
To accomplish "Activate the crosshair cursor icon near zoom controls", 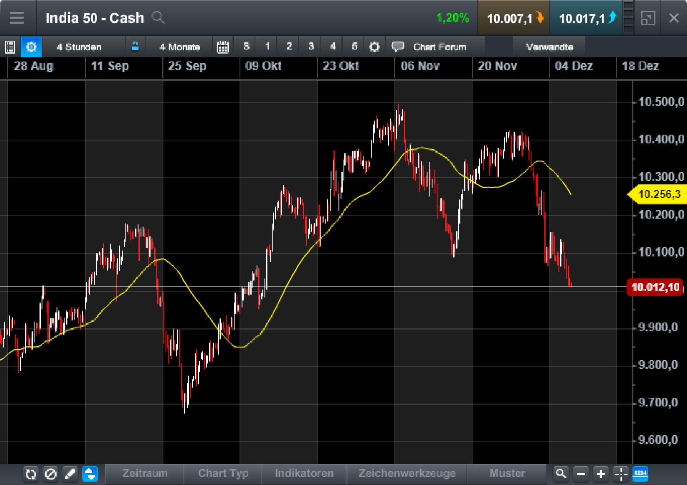I will [x=620, y=473].
